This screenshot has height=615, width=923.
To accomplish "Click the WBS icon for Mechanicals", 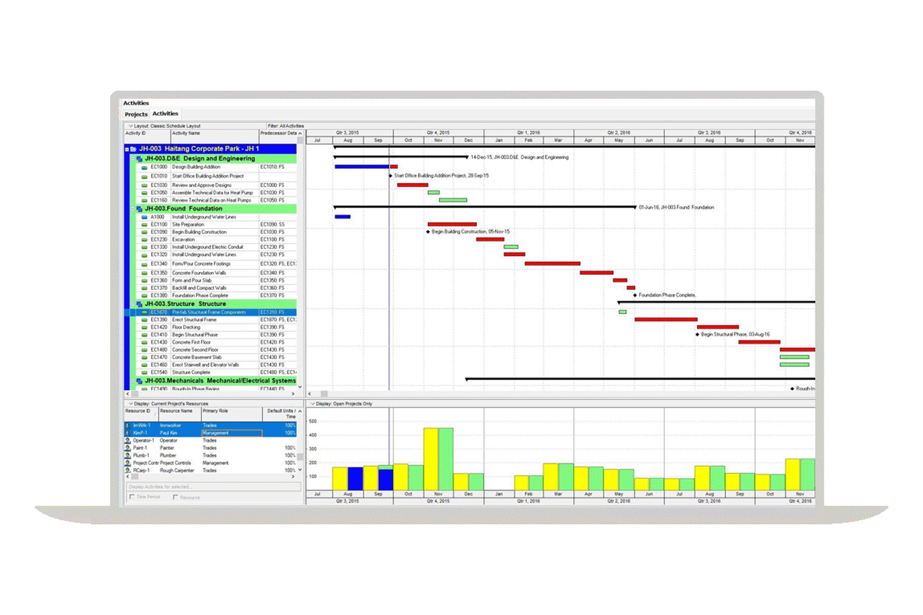I will [x=140, y=381].
